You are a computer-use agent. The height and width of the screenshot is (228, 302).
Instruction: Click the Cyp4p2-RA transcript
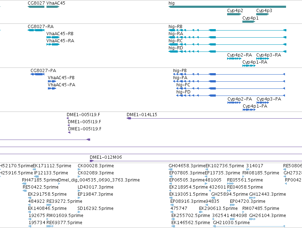[x=240, y=55]
